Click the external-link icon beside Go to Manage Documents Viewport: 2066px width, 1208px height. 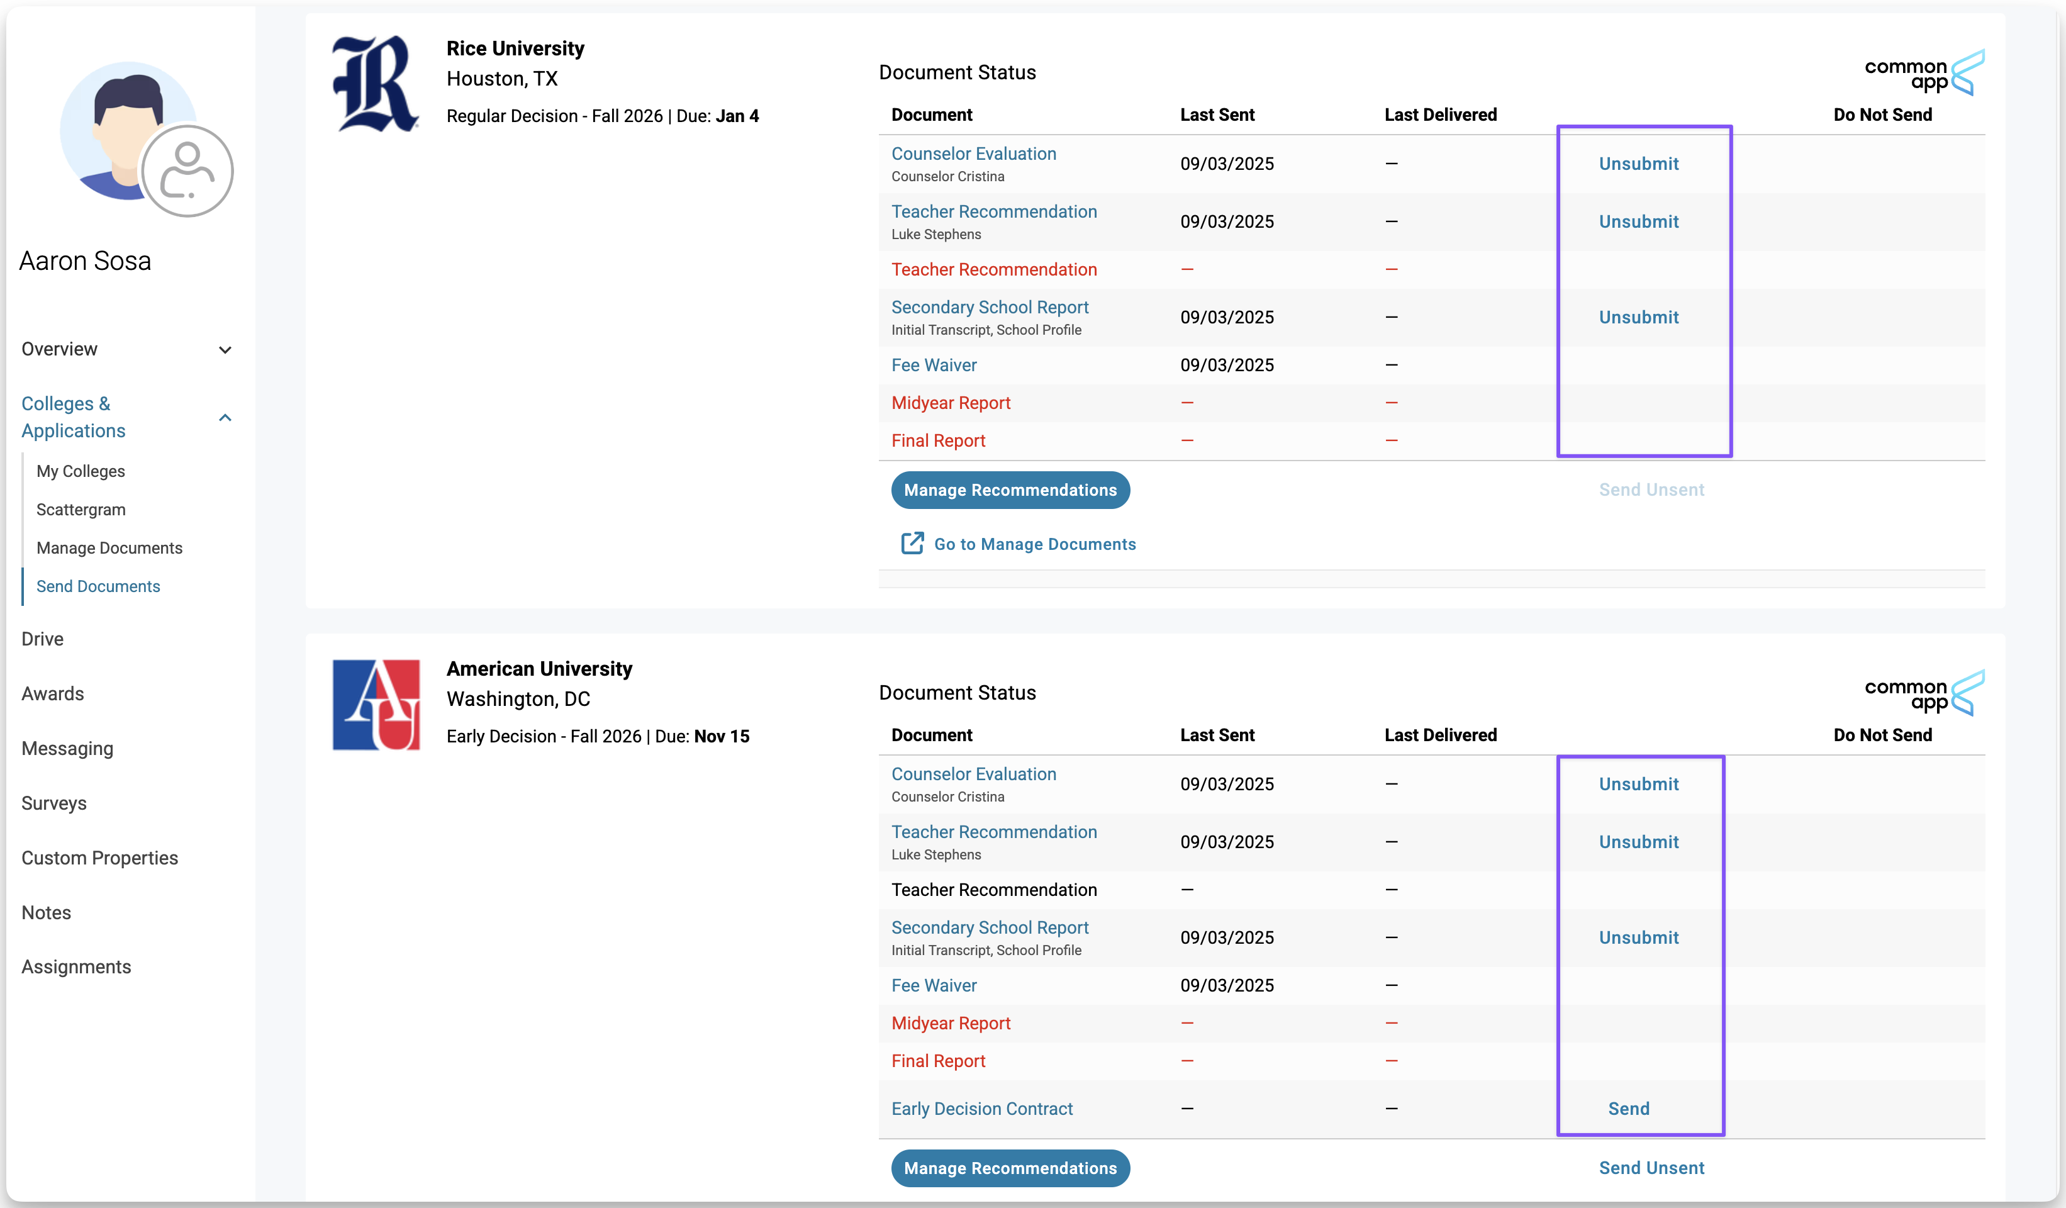pos(912,544)
